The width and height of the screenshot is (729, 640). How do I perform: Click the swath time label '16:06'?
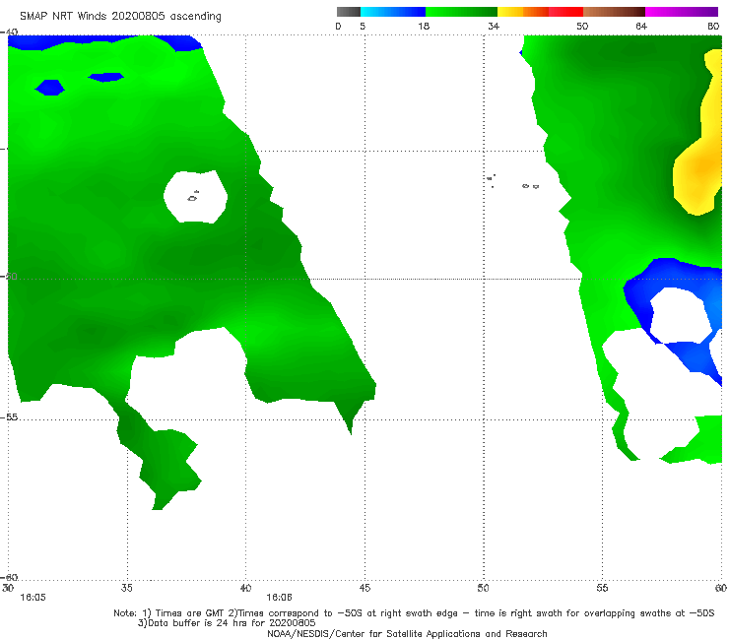[x=279, y=598]
